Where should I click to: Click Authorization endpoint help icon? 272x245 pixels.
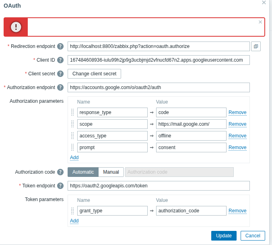click(60, 87)
